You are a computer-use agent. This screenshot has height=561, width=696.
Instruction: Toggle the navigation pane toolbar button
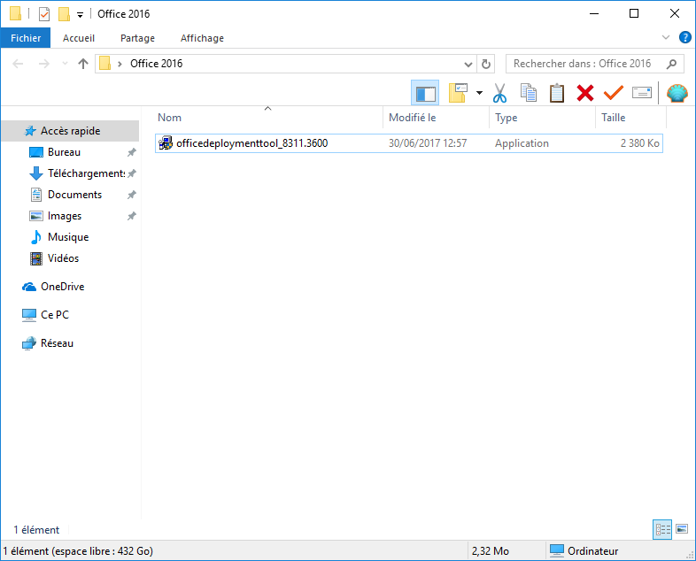click(425, 93)
